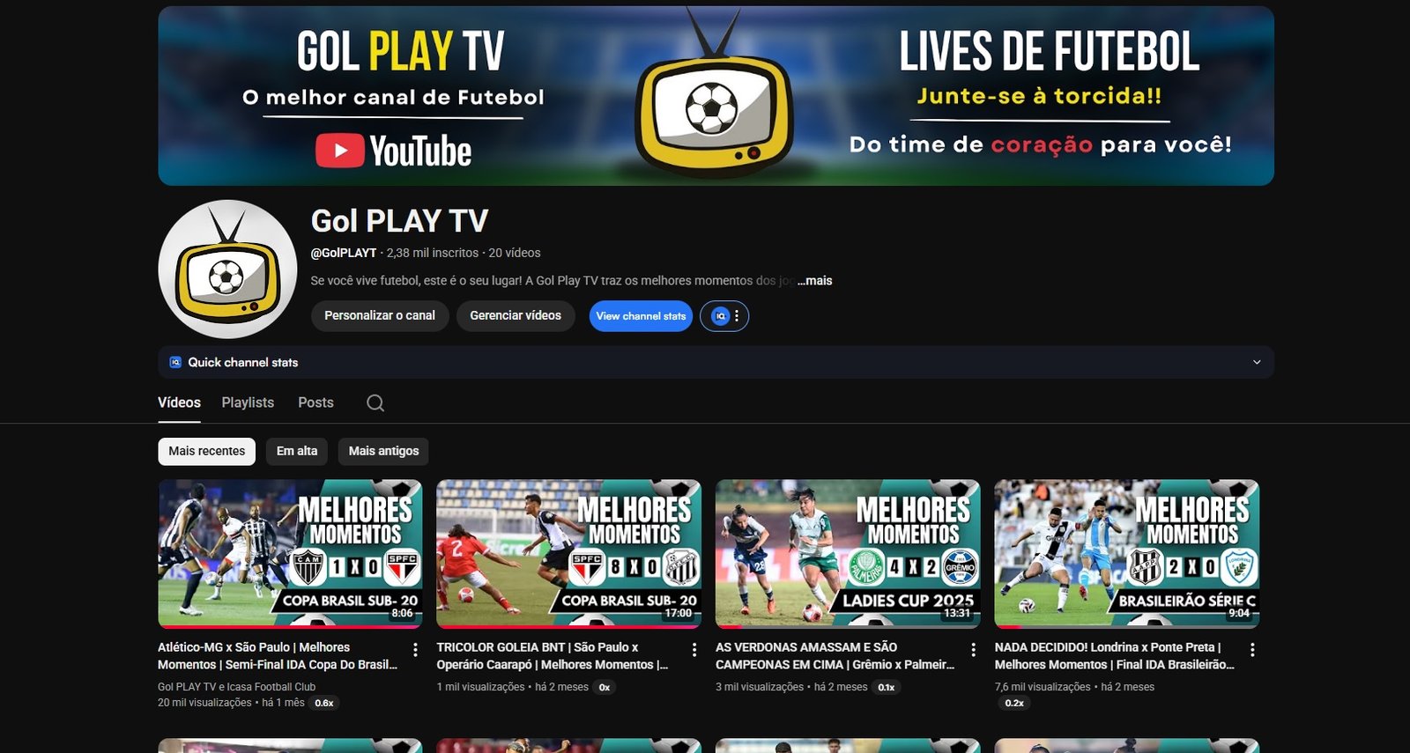Click the Gol PLAY TV channel avatar

[x=227, y=269]
